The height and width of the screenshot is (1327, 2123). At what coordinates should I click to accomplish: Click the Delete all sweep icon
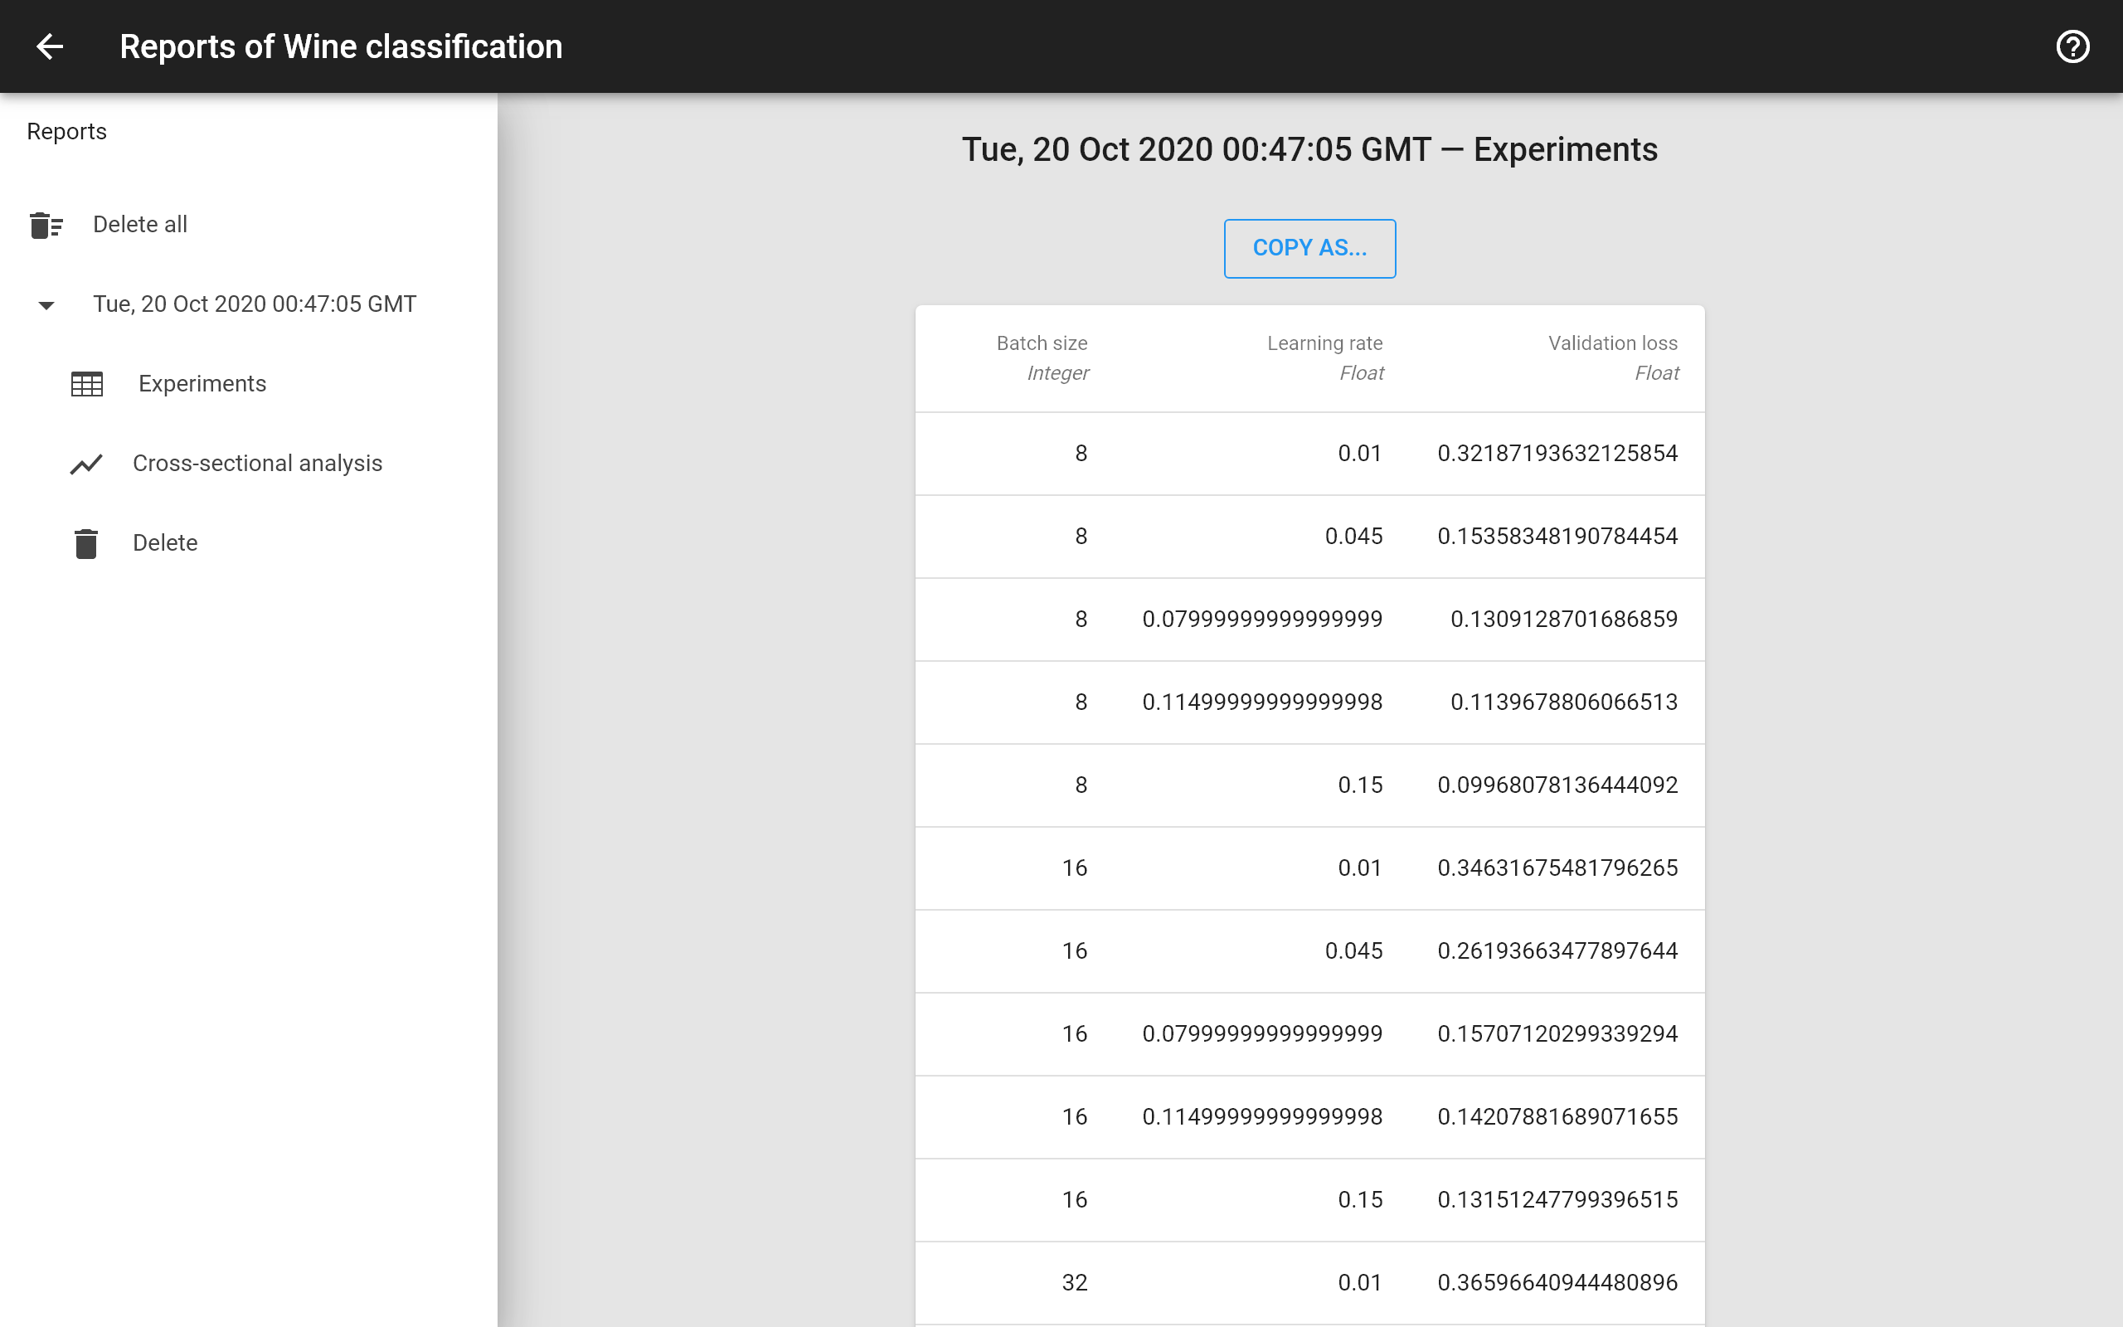(x=46, y=225)
